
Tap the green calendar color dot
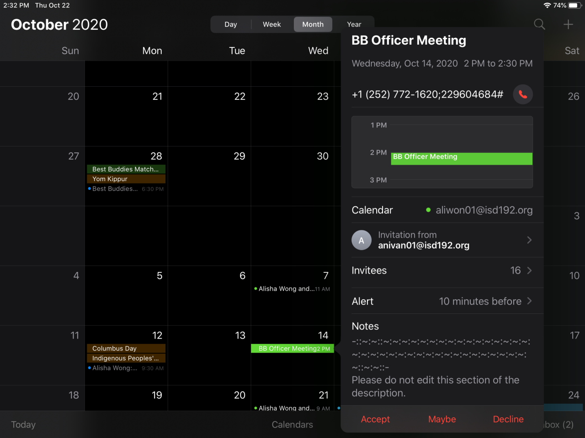(428, 210)
